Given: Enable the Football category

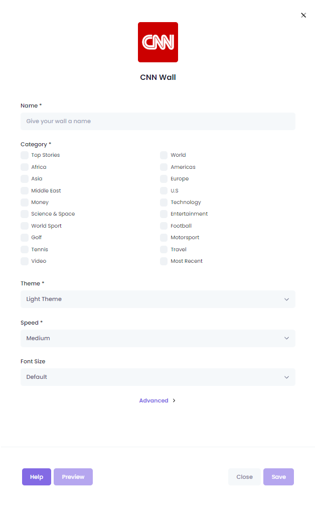Looking at the screenshot, I should [x=164, y=226].
